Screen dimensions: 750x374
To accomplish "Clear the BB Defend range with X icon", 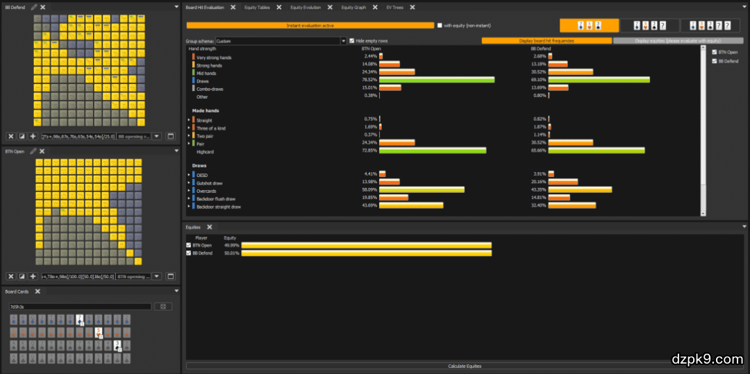I will pos(11,137).
